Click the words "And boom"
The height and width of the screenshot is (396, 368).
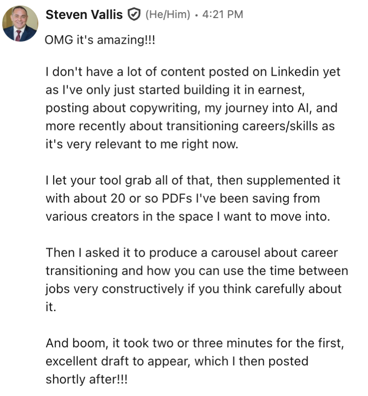74,343
